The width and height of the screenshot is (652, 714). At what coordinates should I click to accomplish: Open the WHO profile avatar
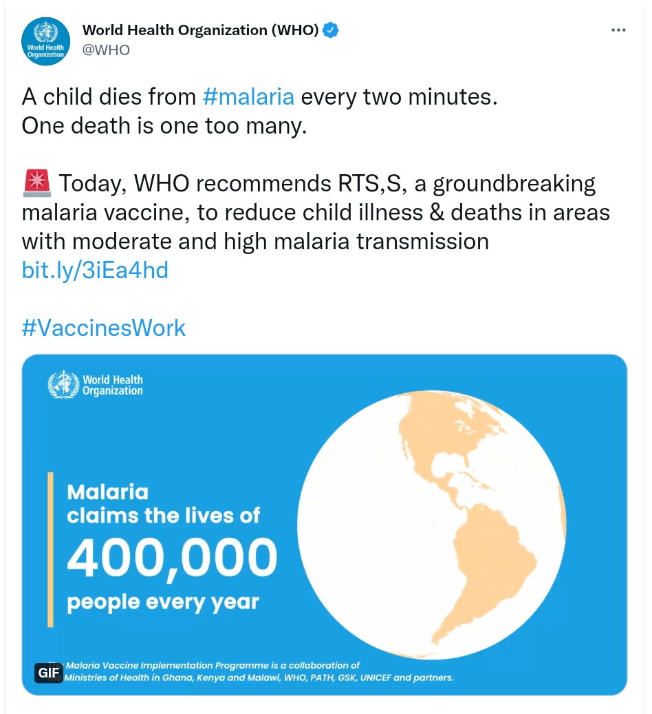45,41
